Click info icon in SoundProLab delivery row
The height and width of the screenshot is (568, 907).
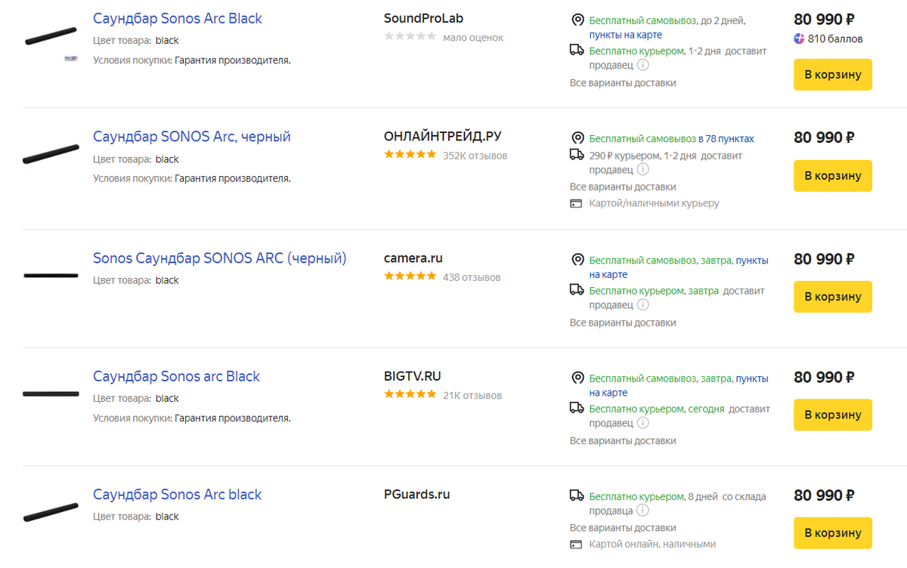[642, 66]
